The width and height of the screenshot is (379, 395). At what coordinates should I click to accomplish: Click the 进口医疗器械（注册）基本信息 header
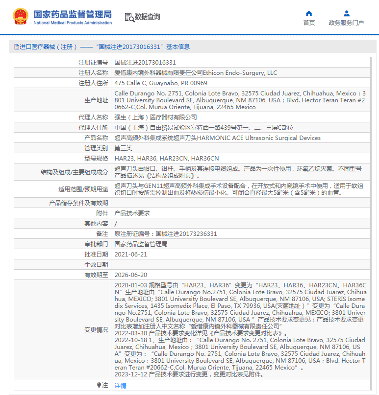click(102, 47)
